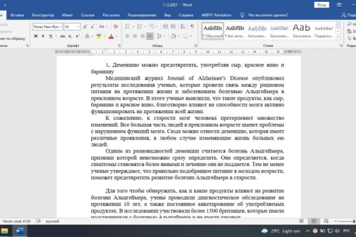The width and height of the screenshot is (356, 237).
Task: Increase paragraph indent
Action: click(173, 27)
